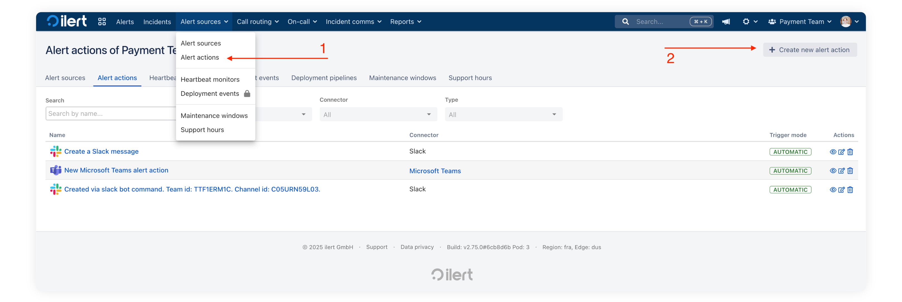Switch to the Maintenance windows tab
The height and width of the screenshot is (302, 902).
point(402,78)
